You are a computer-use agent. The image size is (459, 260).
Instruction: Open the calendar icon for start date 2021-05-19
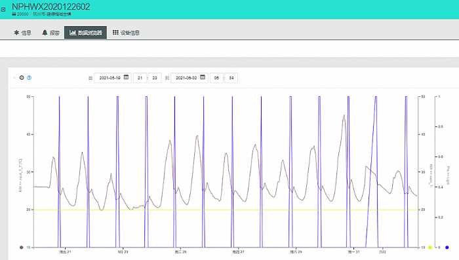[x=126, y=77]
